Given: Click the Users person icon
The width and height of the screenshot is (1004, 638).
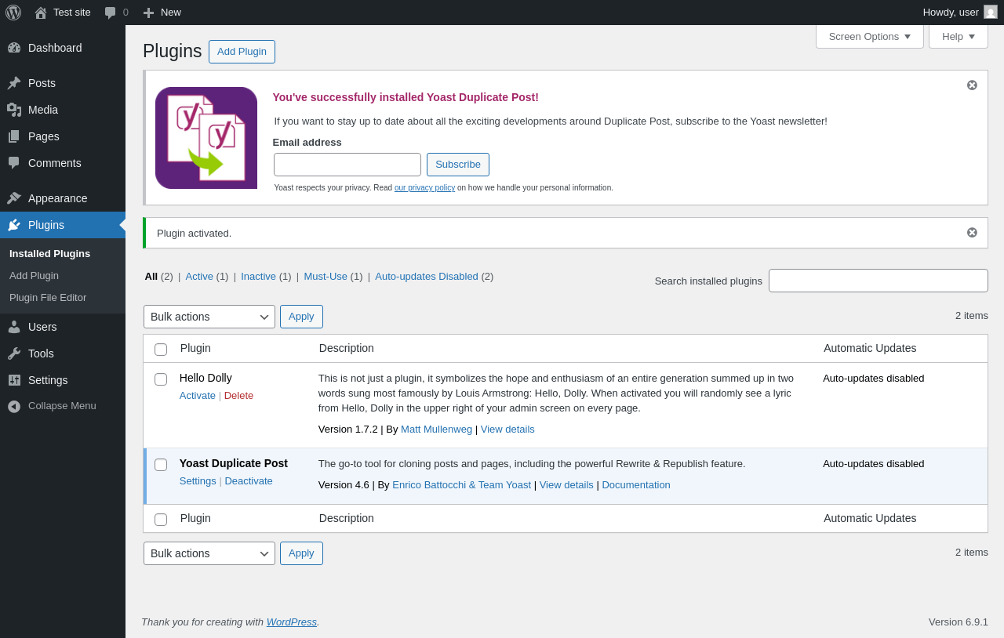Looking at the screenshot, I should 14,327.
